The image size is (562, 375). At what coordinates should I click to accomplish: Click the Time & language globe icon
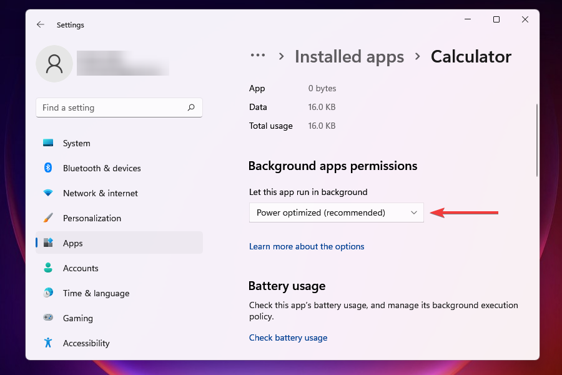pyautogui.click(x=48, y=293)
